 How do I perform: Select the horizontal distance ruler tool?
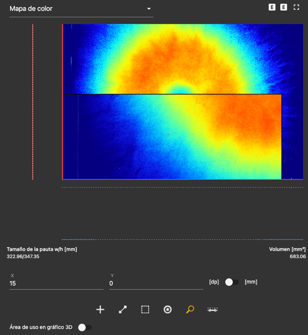tap(212, 310)
